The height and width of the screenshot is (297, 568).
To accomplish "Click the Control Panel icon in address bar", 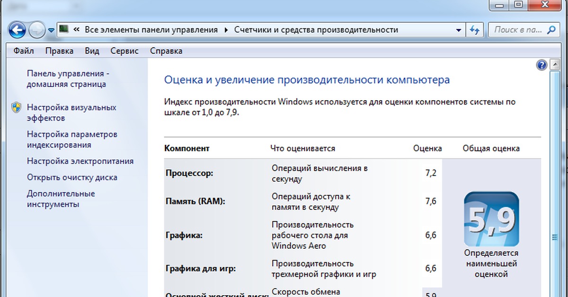I will (63, 30).
